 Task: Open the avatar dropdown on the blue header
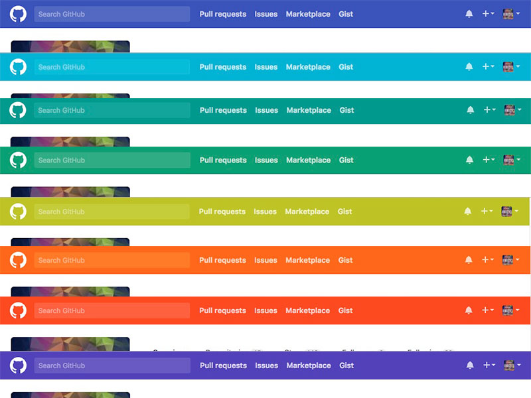(x=511, y=13)
